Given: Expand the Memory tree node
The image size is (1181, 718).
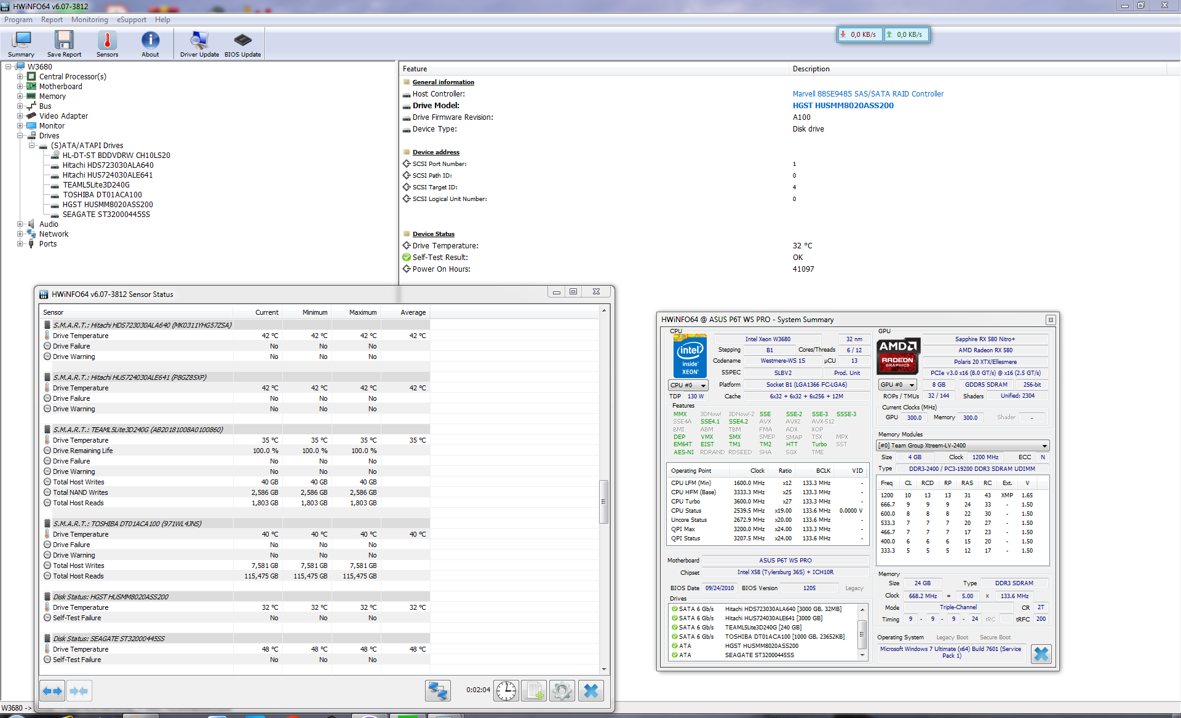Looking at the screenshot, I should pyautogui.click(x=20, y=97).
